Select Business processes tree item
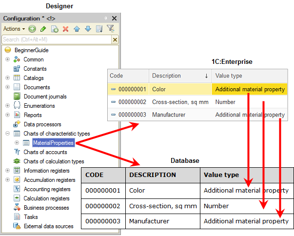The image size is (294, 236). pos(46,208)
